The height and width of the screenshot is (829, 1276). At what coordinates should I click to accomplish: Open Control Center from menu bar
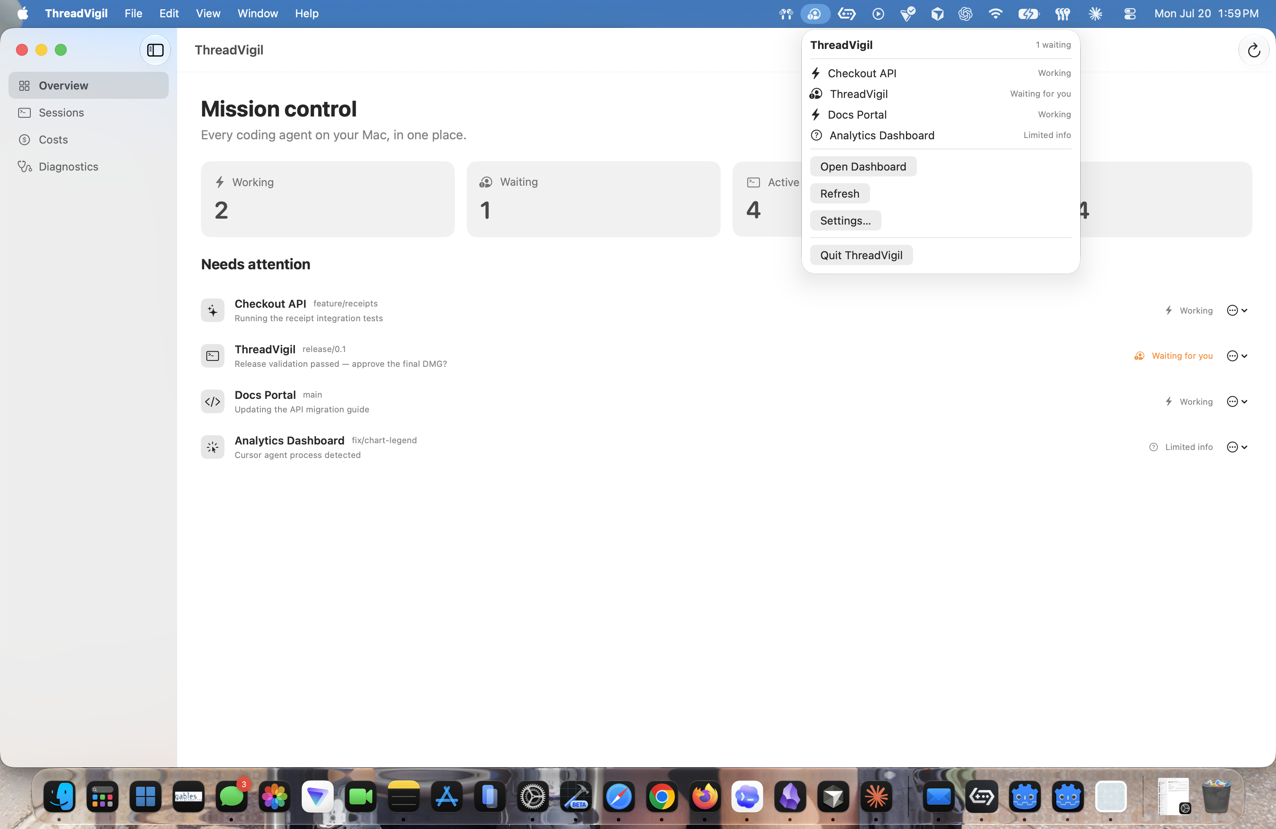click(x=1130, y=14)
